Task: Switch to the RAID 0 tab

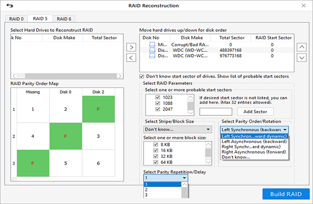Action: click(x=16, y=19)
